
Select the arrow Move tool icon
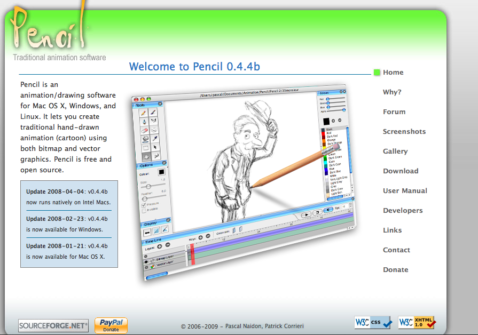155,147
